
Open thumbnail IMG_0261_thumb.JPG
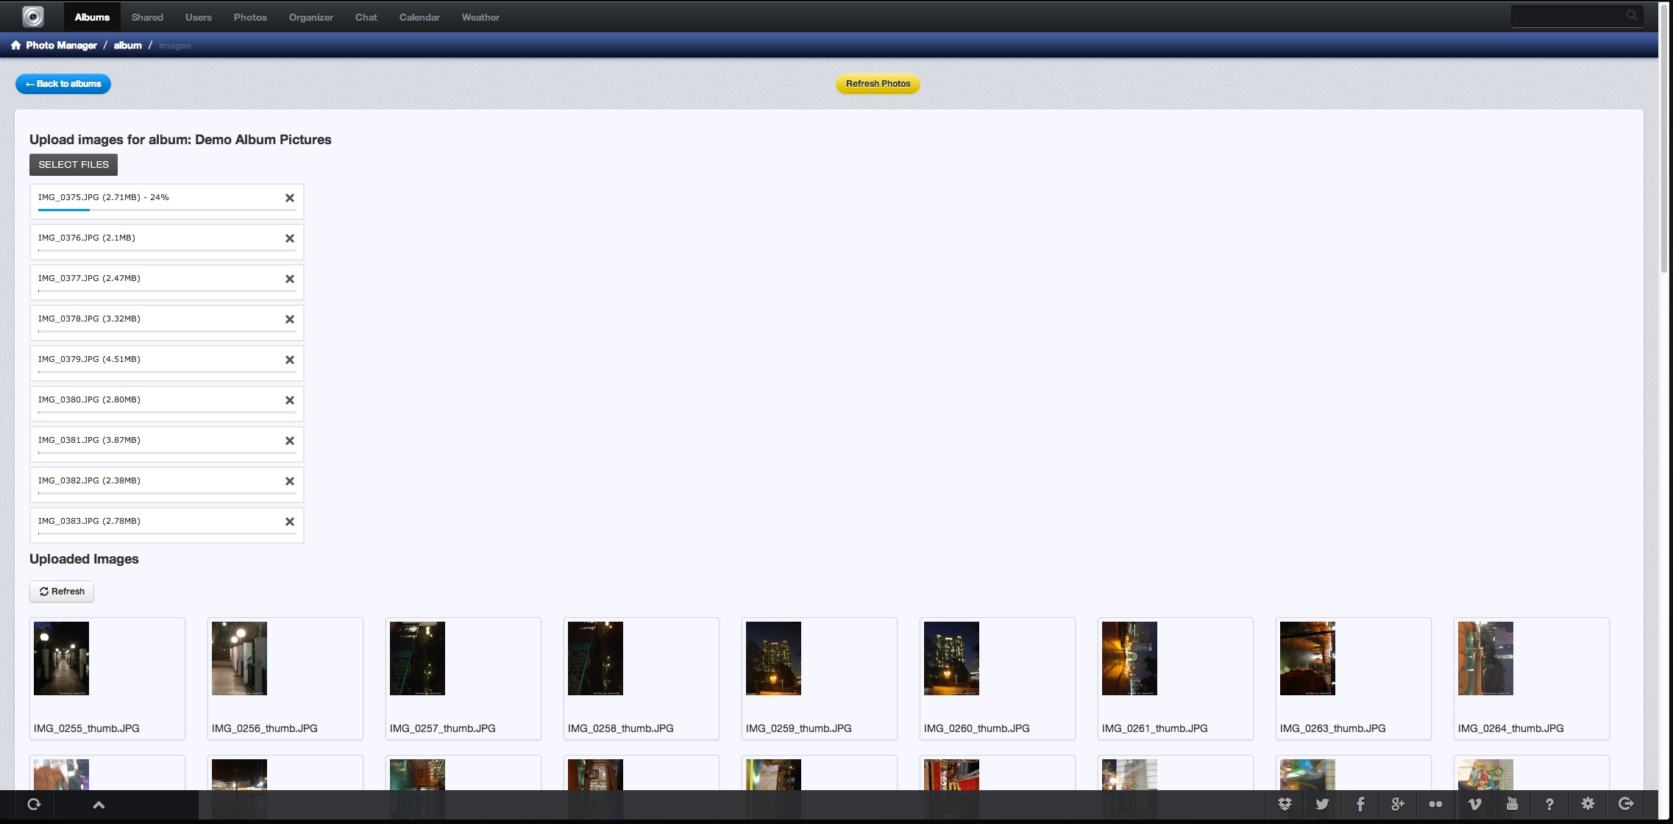(1129, 658)
